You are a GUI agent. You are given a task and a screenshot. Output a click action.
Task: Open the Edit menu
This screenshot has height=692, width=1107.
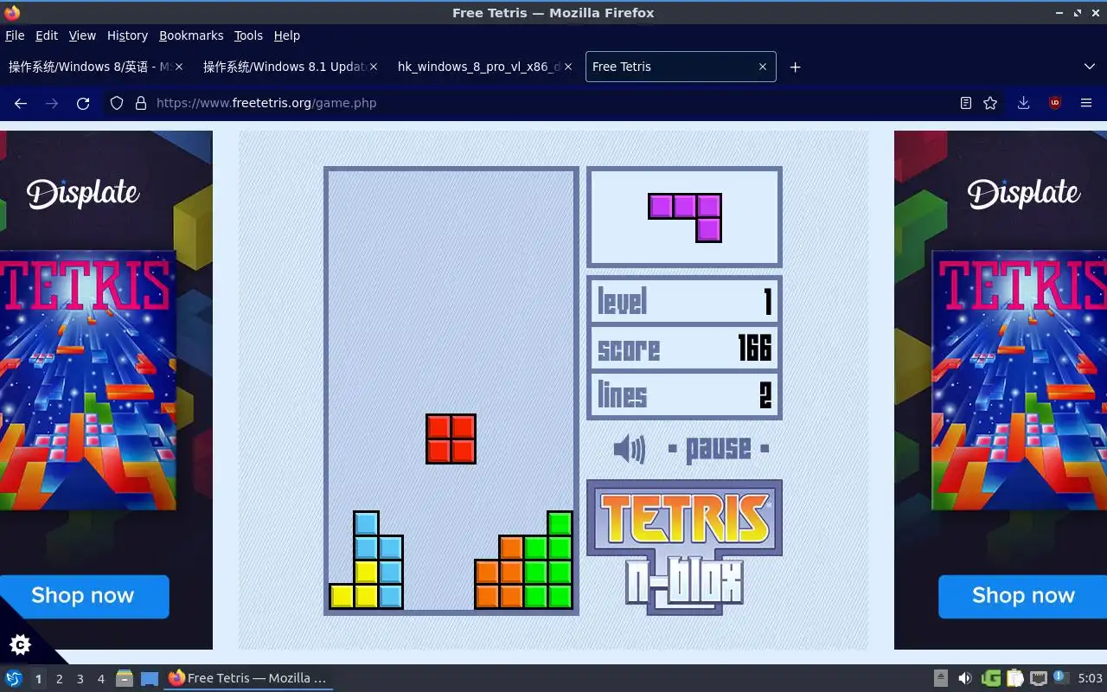click(x=47, y=35)
